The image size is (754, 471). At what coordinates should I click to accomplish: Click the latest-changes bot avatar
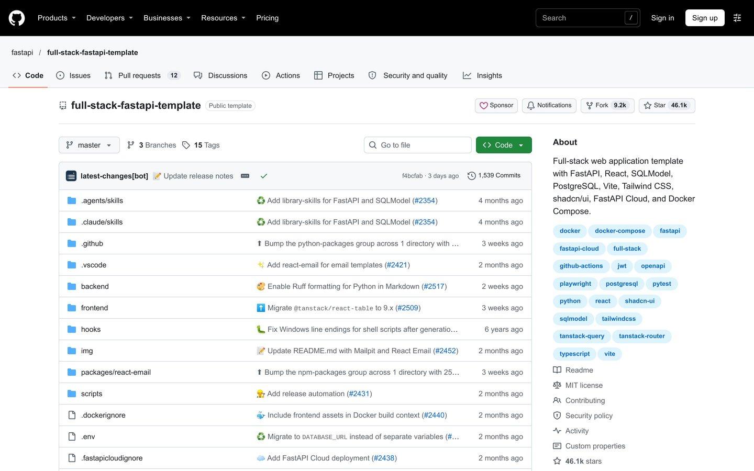(71, 176)
